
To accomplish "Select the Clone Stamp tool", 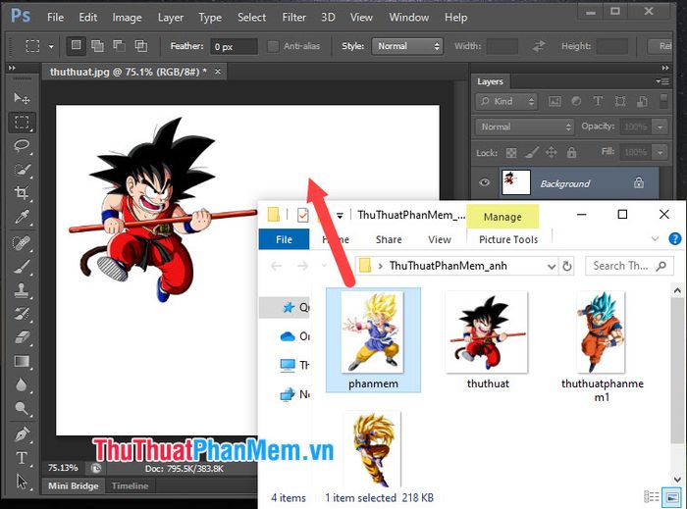I will 22,290.
